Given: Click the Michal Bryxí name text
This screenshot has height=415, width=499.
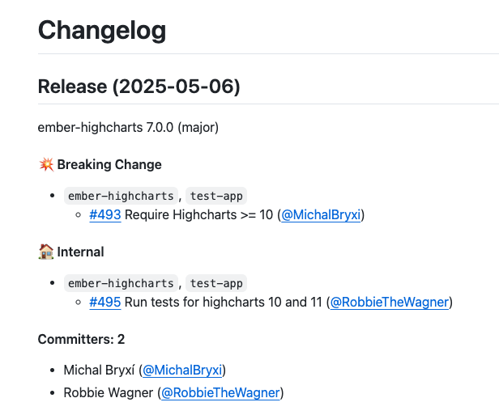Looking at the screenshot, I should point(99,371).
